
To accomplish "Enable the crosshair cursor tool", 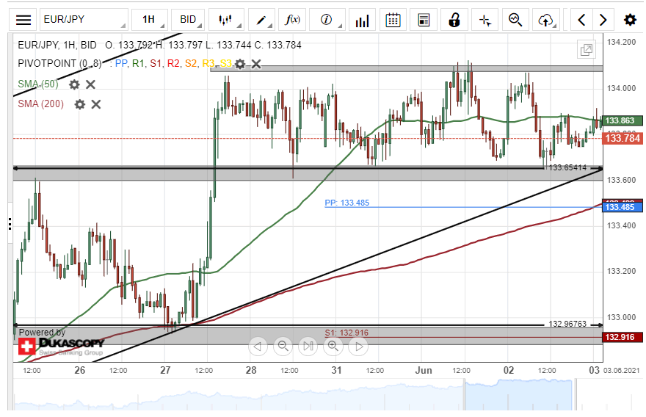I will click(x=484, y=20).
